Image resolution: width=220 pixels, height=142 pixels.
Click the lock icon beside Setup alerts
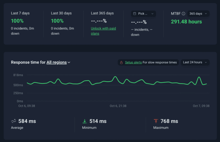[121, 63]
